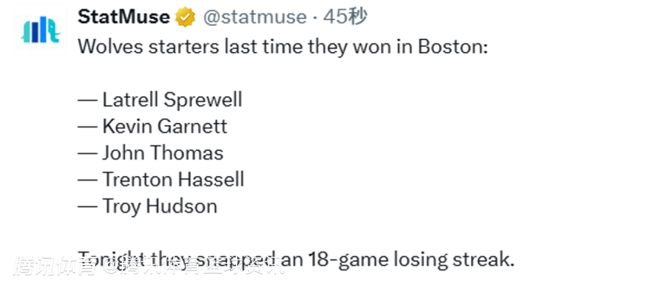
Task: Click the 45秒 tweet timestamp
Action: point(344,17)
